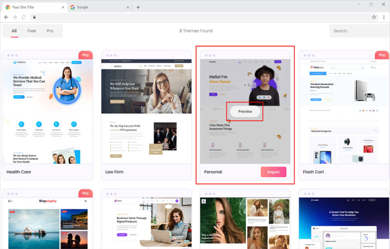Reload the page with refresh icon
Viewport: 390px width, 249px height.
[x=24, y=17]
